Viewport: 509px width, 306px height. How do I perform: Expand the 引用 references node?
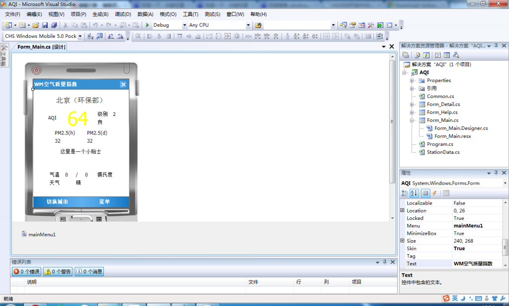pos(412,89)
